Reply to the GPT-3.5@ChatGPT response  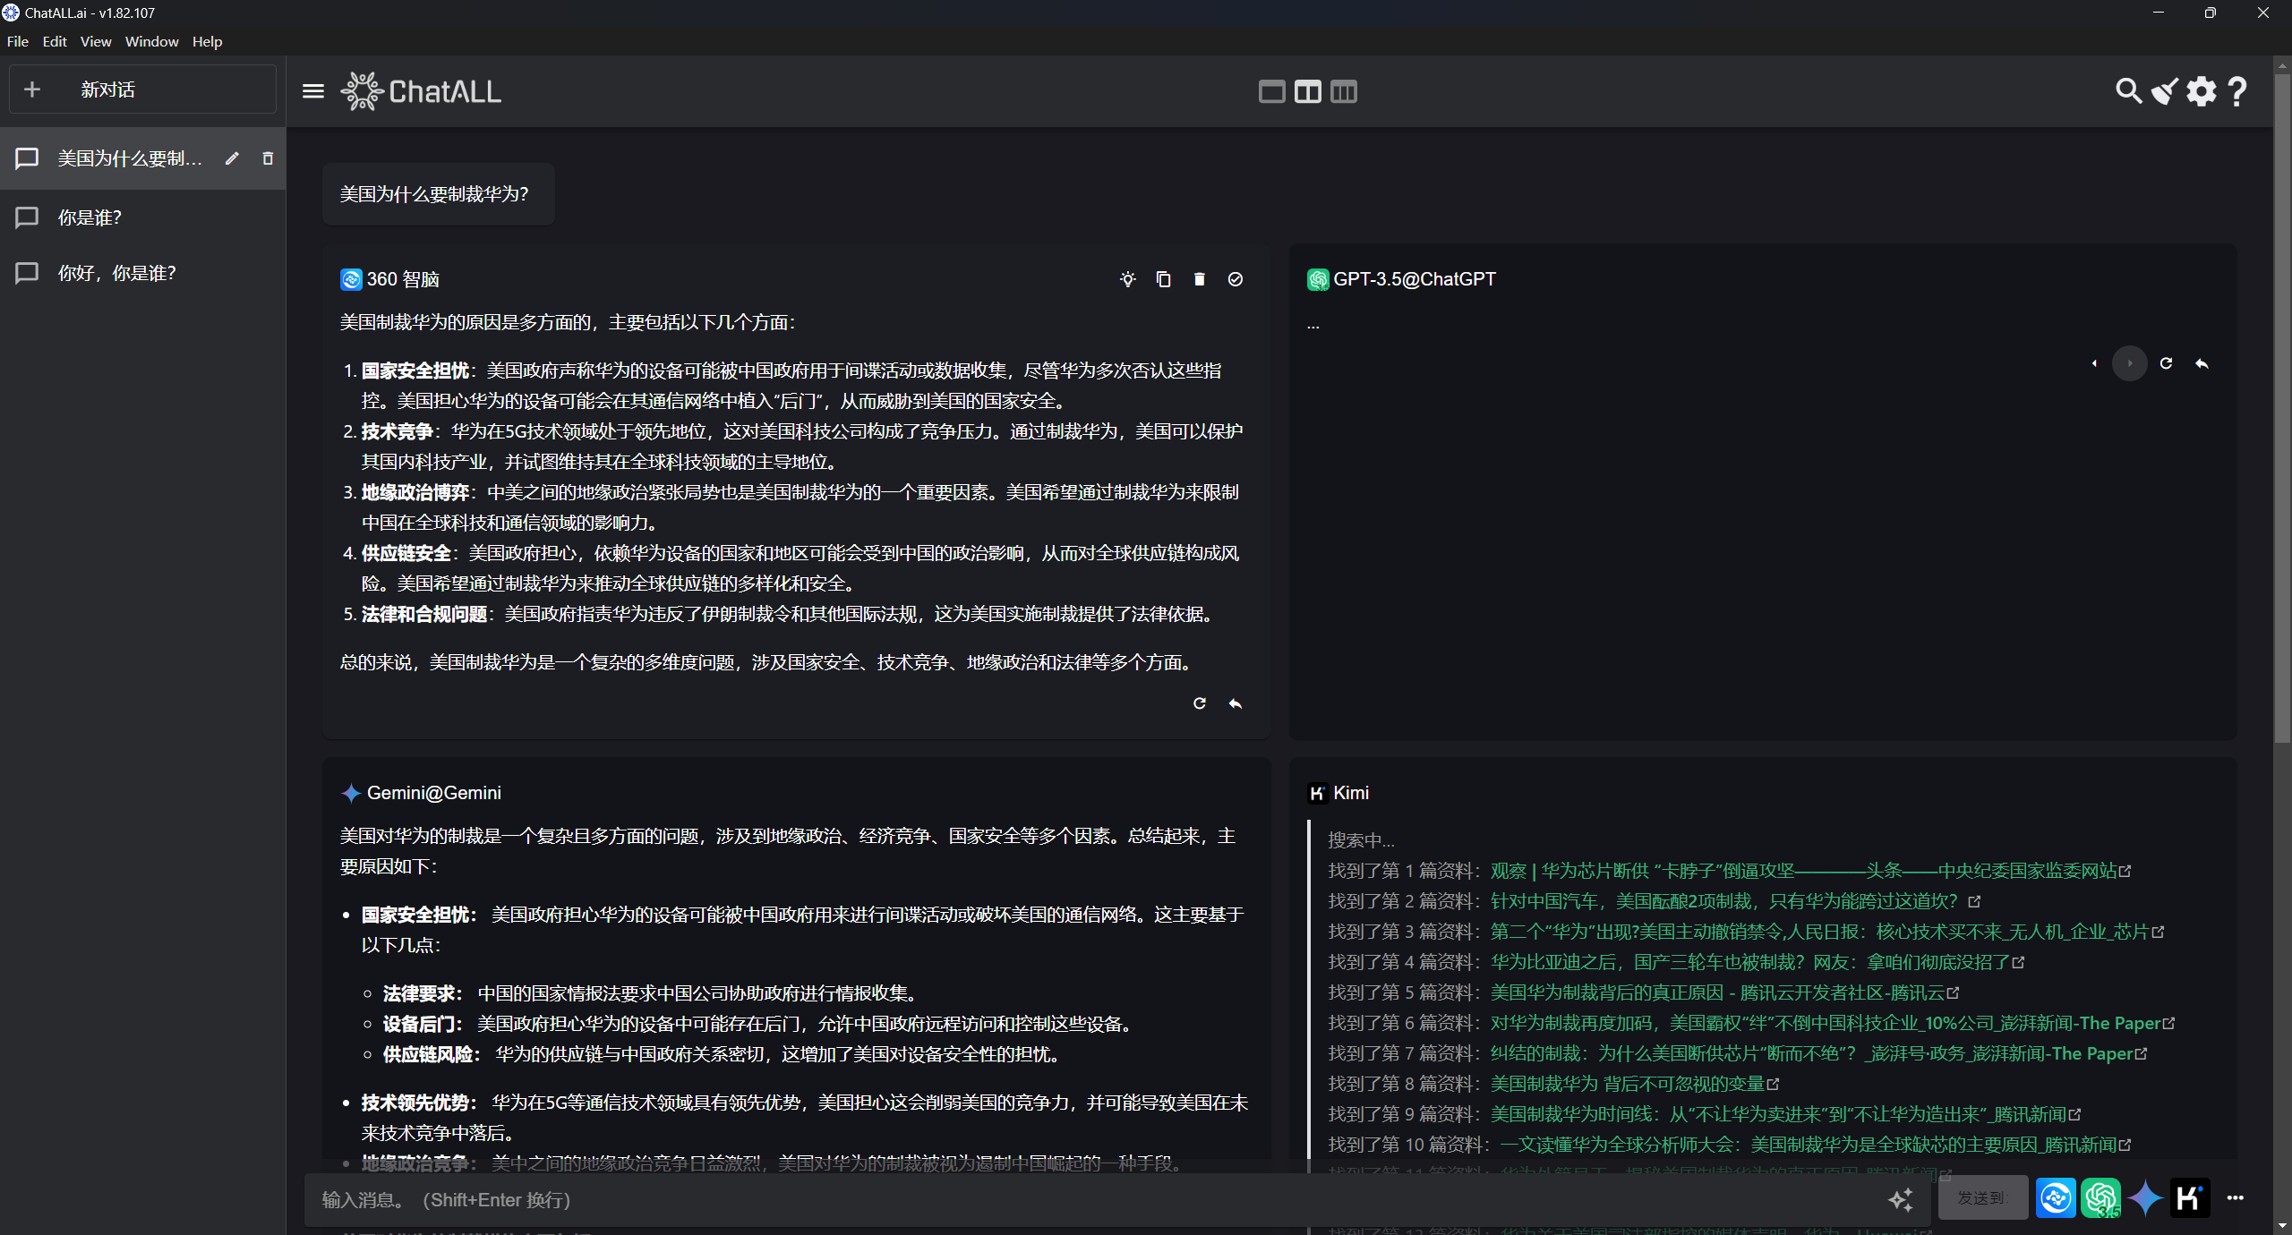(2202, 363)
